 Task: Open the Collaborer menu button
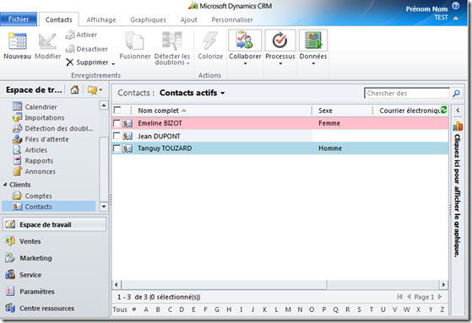click(x=245, y=47)
